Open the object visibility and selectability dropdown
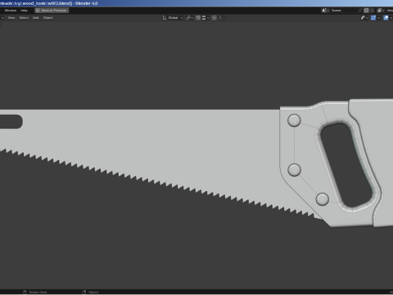Screen dimensions: 393x295 (x=364, y=18)
